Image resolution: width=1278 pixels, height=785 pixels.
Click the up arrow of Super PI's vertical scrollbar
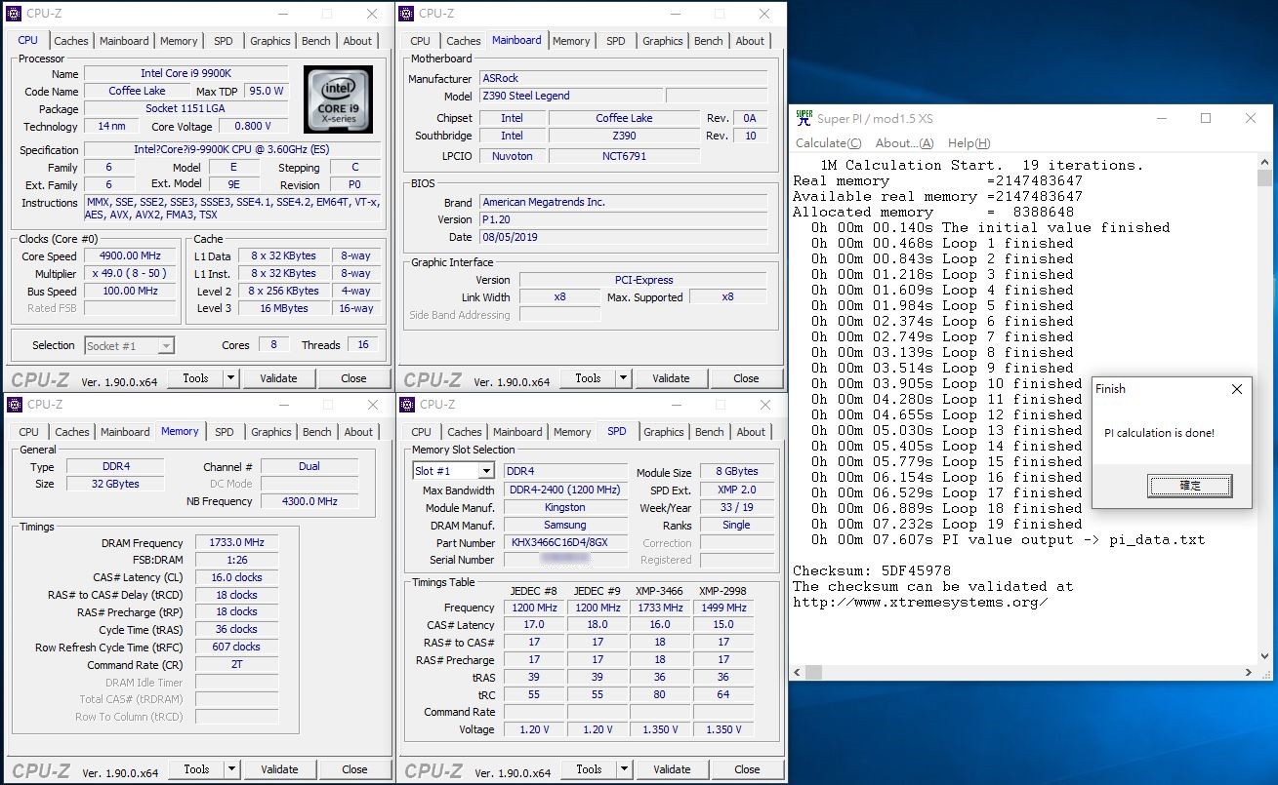tap(1264, 165)
